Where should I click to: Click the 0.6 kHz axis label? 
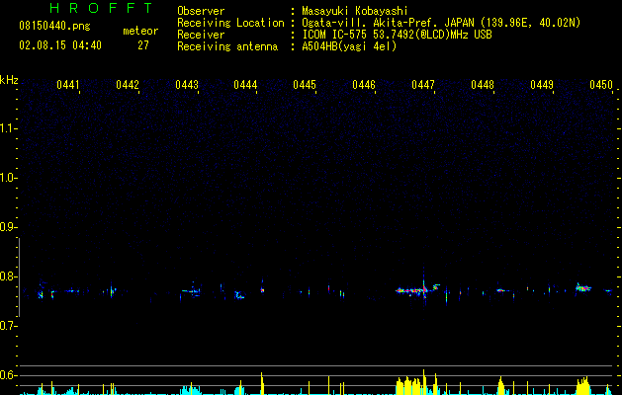(x=9, y=375)
